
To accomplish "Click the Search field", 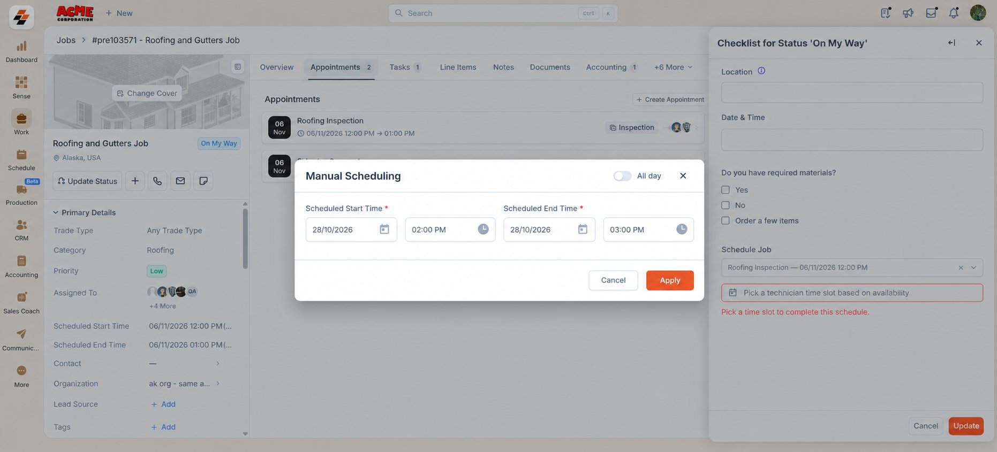I will (x=503, y=13).
